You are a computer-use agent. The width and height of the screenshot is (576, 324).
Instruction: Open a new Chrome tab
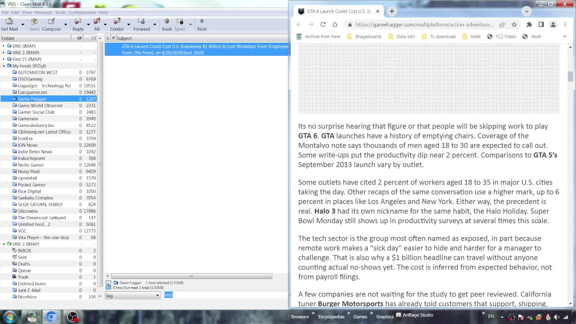click(x=391, y=11)
